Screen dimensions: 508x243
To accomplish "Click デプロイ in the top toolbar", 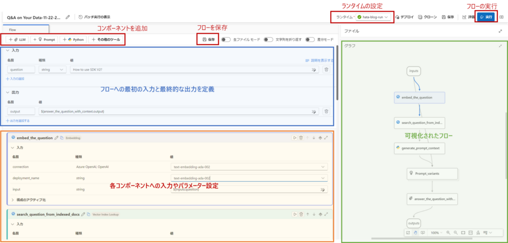I will 406,17.
